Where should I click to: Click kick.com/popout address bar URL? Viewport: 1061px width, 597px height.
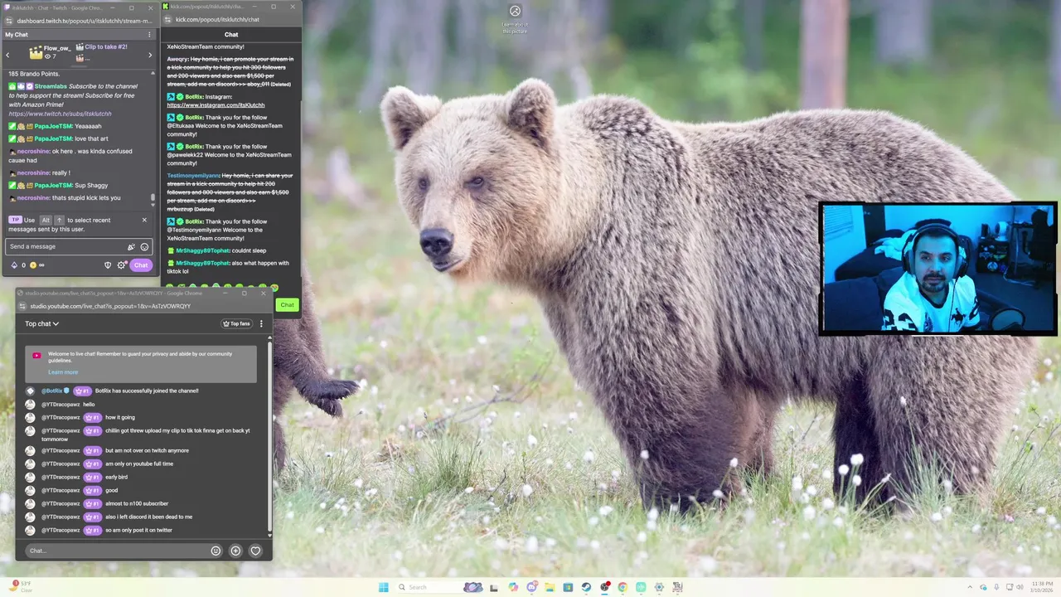[x=217, y=19]
